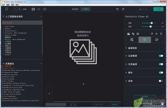Expand the 完美眼部 section arrow
This screenshot has height=108, width=167.
pos(126,56)
